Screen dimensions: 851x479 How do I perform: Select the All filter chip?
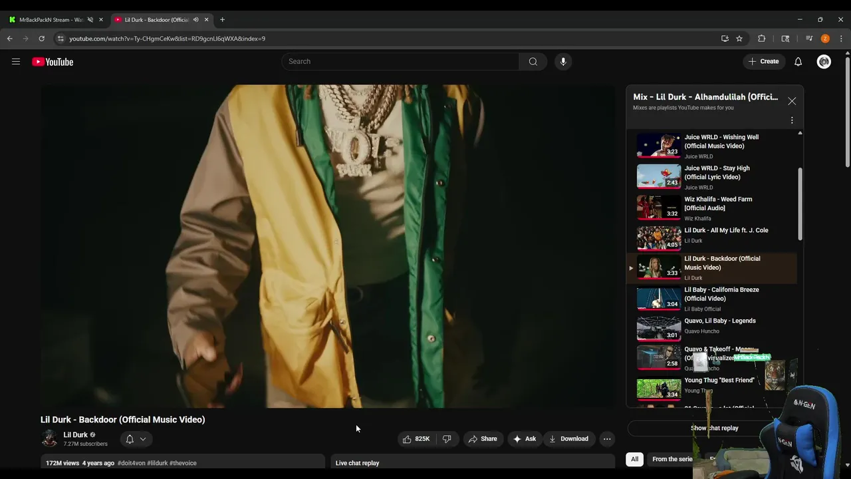click(x=634, y=459)
